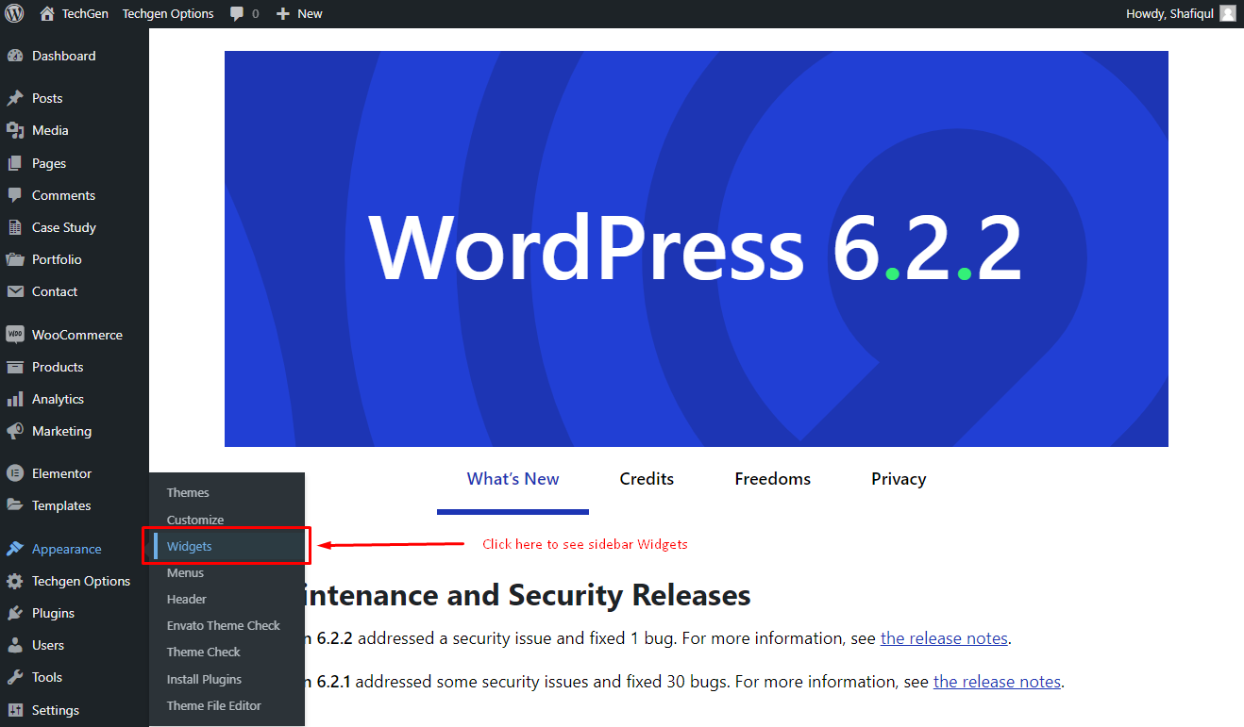Click the Elementor logo icon

pos(14,473)
